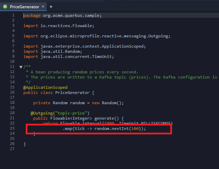Click the green class icon on PriceGenerator tab
This screenshot has width=219, height=169.
click(x=5, y=7)
